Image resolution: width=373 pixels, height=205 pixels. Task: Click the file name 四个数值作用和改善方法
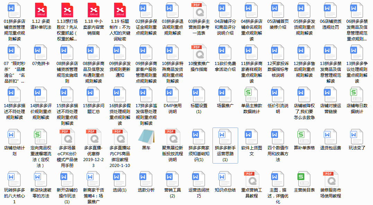click(x=278, y=154)
